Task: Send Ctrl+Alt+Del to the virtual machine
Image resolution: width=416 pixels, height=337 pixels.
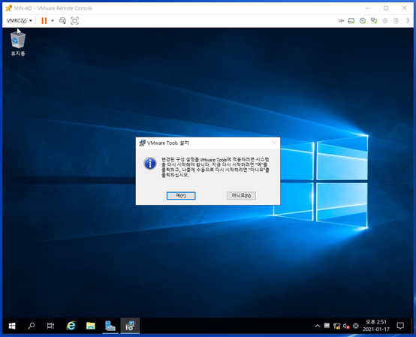Action: [62, 21]
